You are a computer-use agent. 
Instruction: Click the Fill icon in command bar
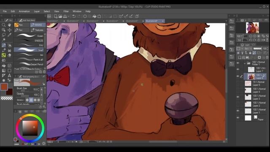click(x=94, y=16)
